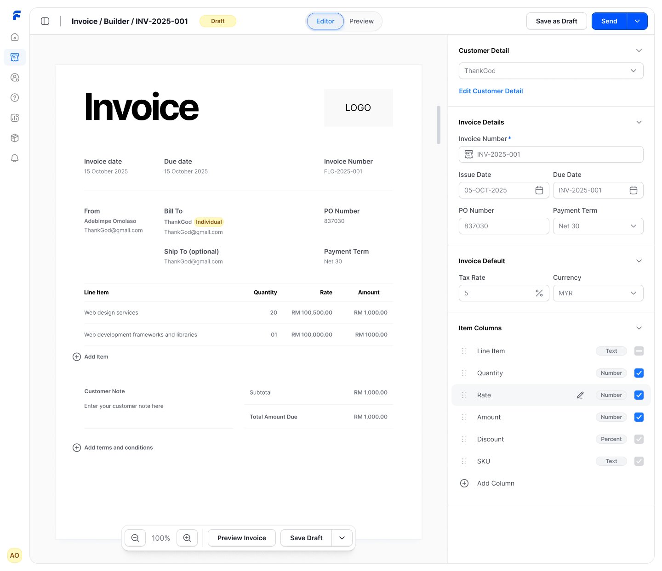This screenshot has width=662, height=571.
Task: Open the Send button dropdown arrow
Action: point(637,21)
